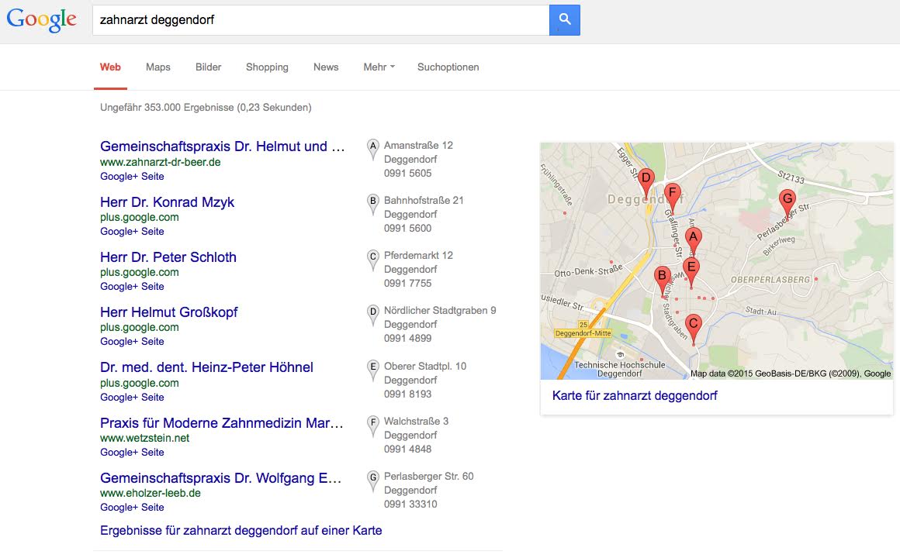Open Karte für zahnarzt deggendorf link

(x=635, y=396)
